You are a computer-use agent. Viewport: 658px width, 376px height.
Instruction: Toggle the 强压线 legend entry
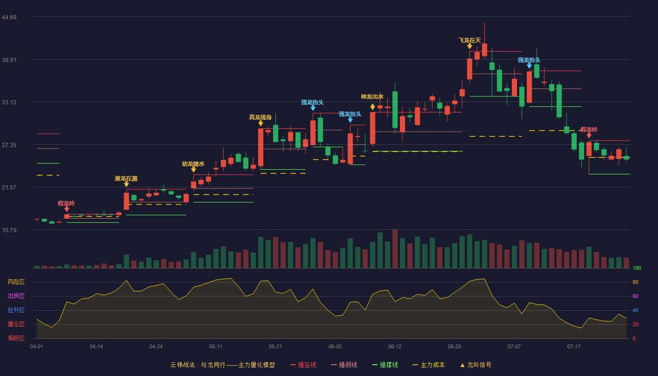pyautogui.click(x=303, y=365)
